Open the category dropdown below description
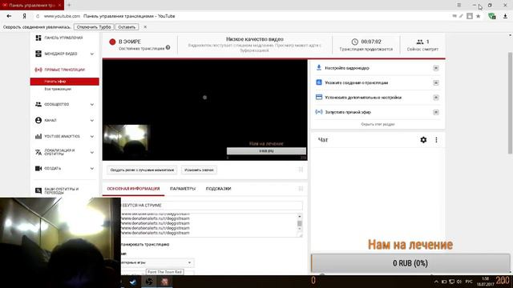 (157, 262)
